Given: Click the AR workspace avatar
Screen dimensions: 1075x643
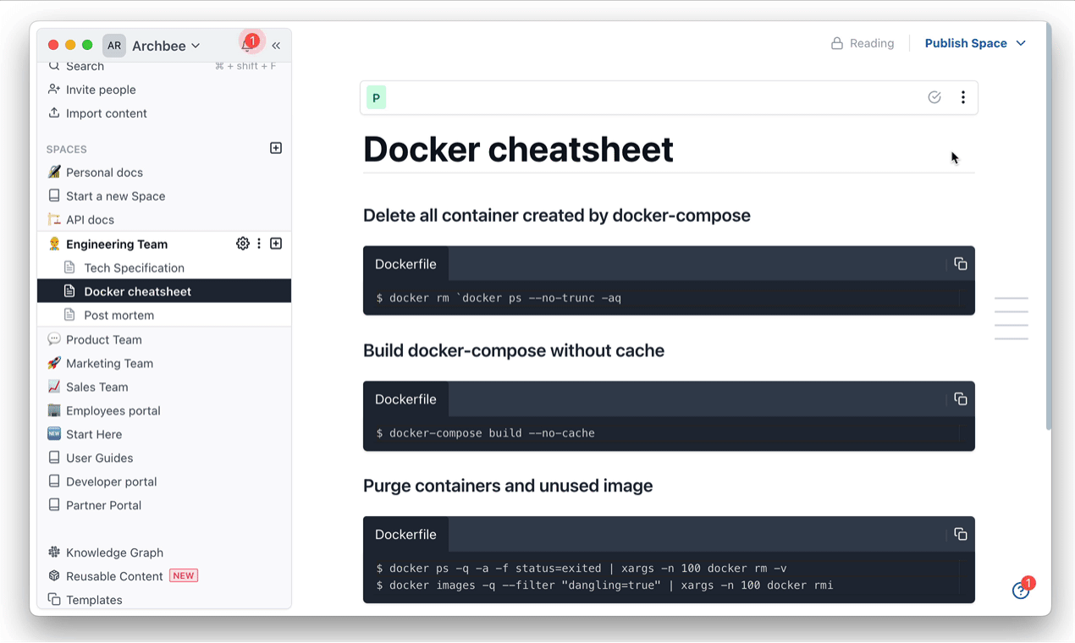Looking at the screenshot, I should point(114,46).
